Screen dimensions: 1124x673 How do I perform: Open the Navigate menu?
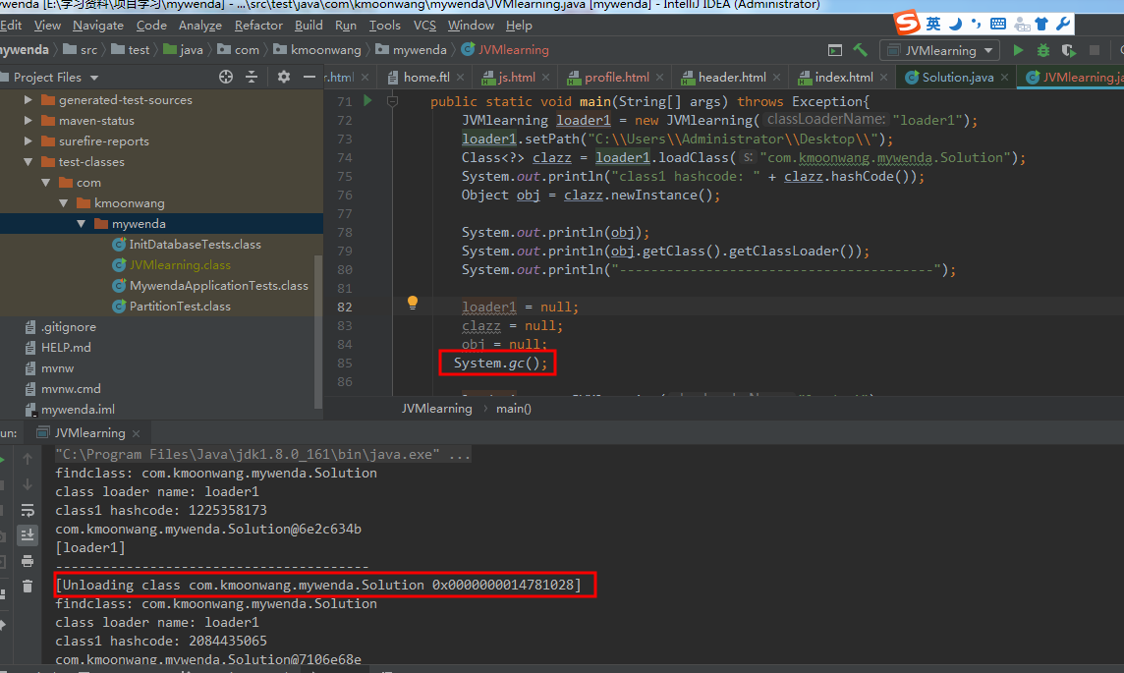click(98, 26)
